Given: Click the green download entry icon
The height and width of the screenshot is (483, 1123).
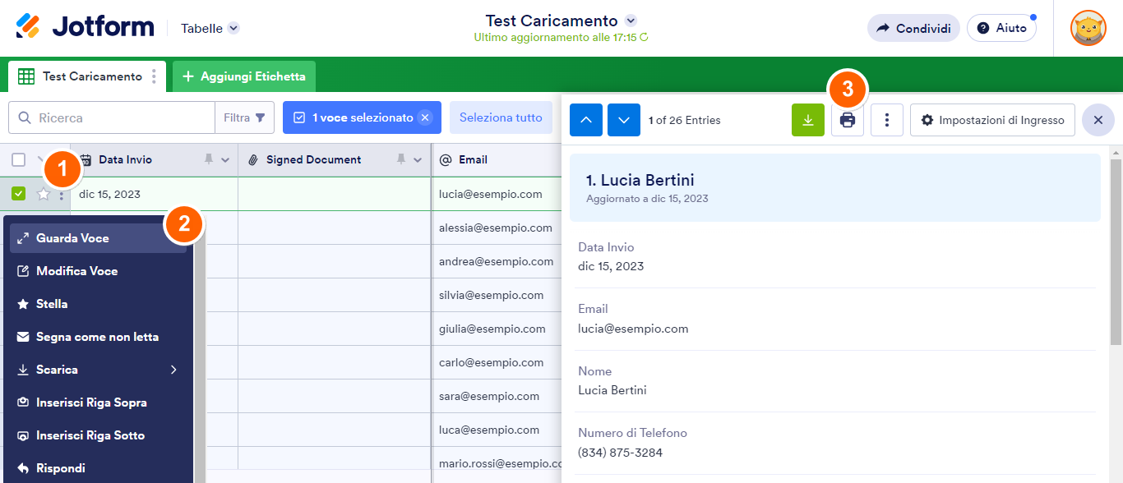Looking at the screenshot, I should click(807, 120).
